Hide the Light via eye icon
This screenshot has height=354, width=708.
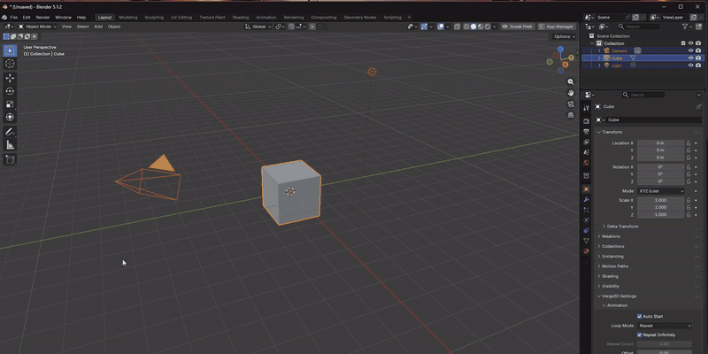pyautogui.click(x=691, y=65)
